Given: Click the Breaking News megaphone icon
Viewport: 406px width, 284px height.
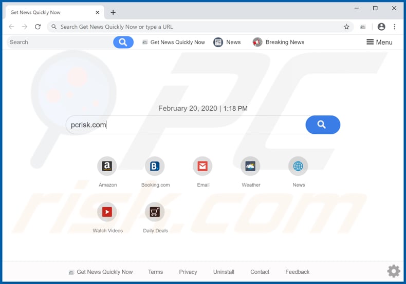Looking at the screenshot, I should [257, 42].
